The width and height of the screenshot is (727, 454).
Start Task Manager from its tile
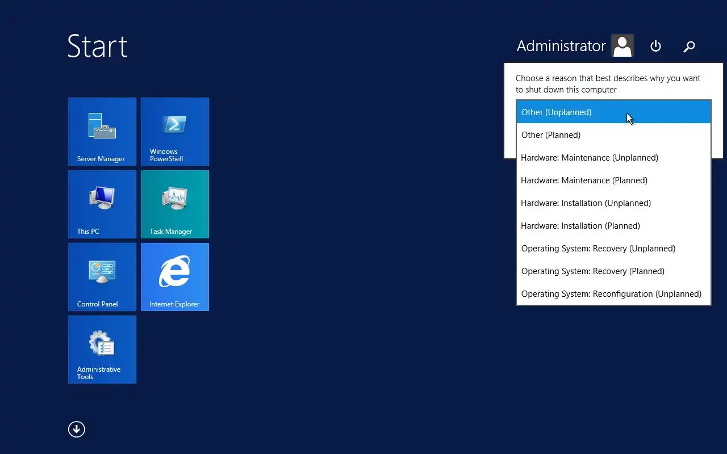[175, 204]
